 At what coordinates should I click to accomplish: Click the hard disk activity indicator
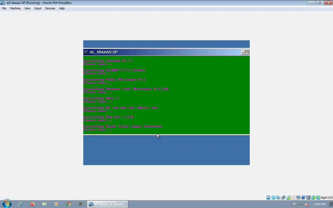268,198
